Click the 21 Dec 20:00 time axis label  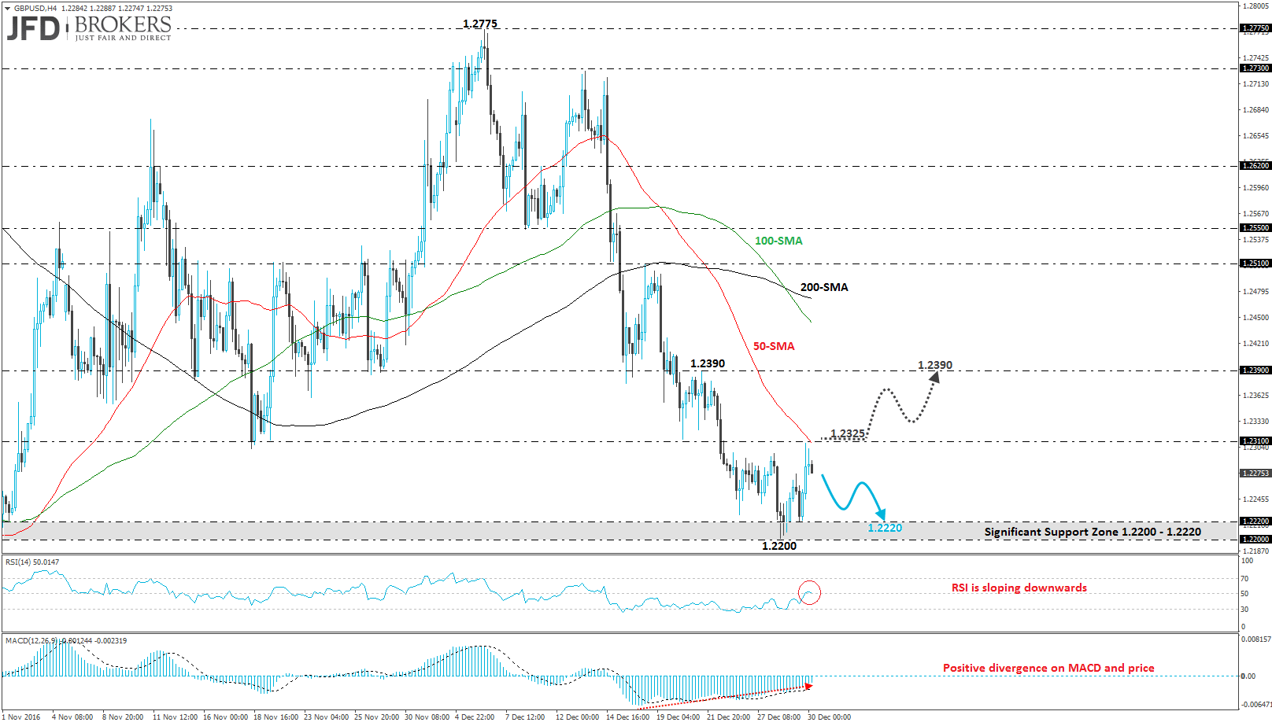(x=729, y=717)
